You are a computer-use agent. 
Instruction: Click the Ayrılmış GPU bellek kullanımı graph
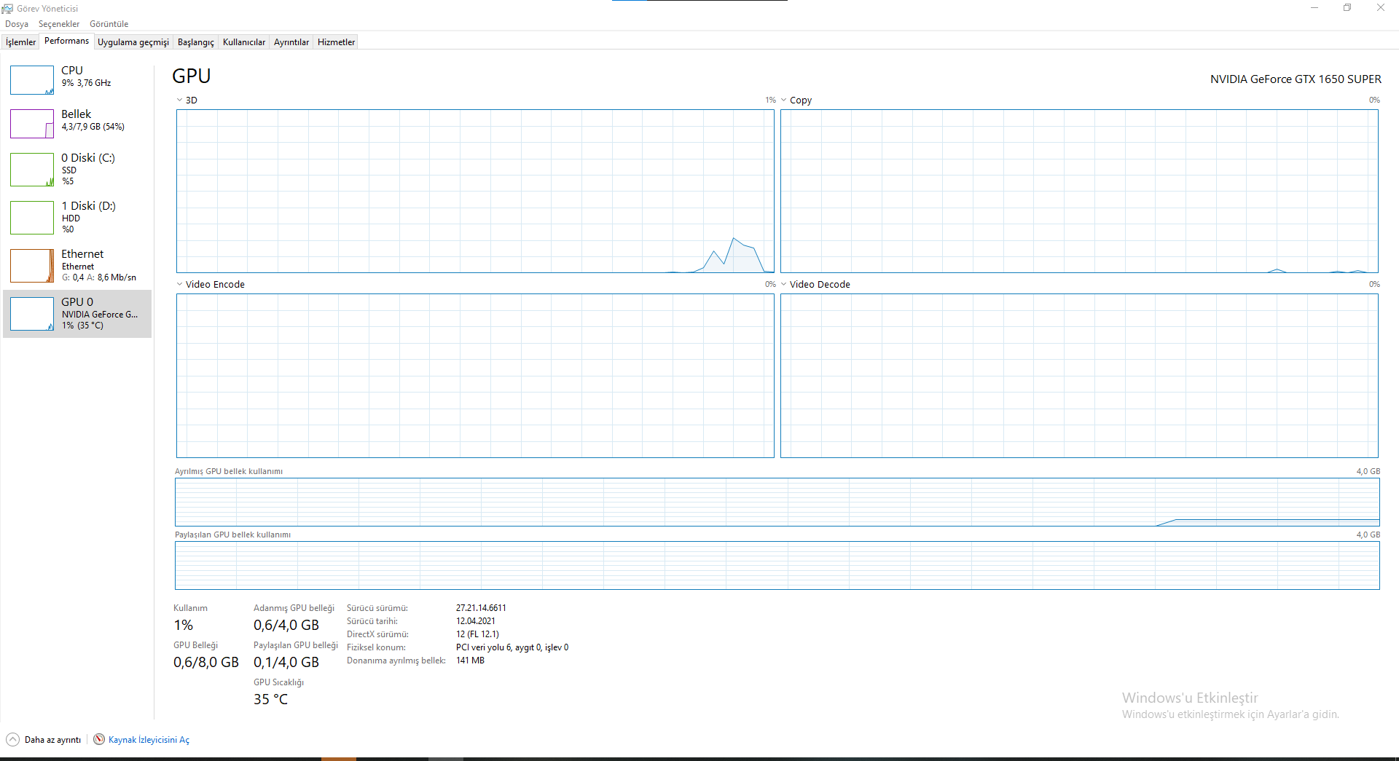777,502
